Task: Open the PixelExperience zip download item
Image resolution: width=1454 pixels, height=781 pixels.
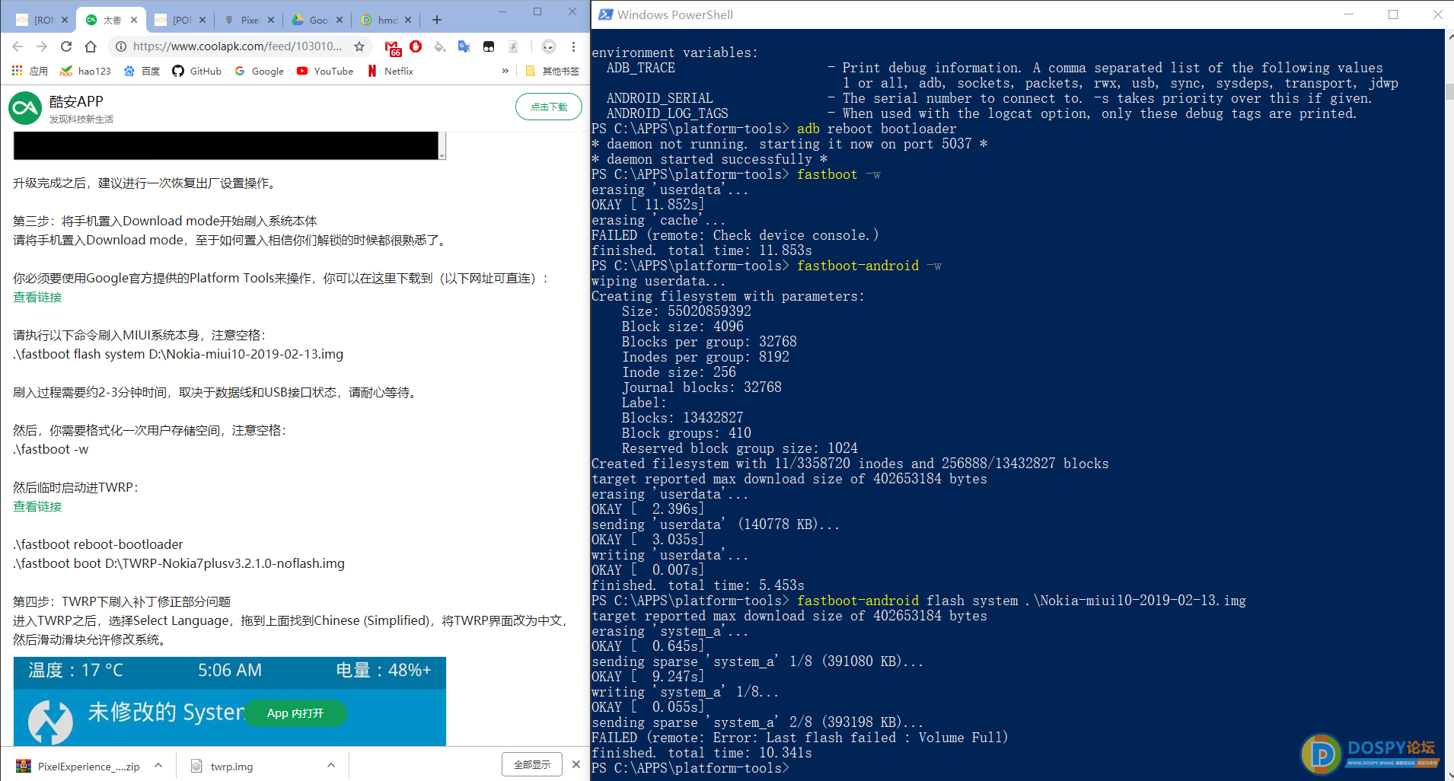Action: 78,766
